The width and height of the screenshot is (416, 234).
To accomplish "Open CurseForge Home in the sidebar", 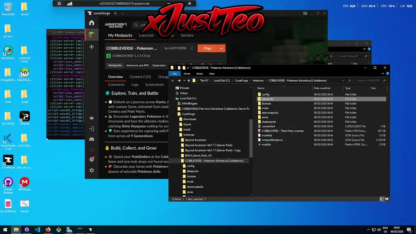I will [x=92, y=23].
